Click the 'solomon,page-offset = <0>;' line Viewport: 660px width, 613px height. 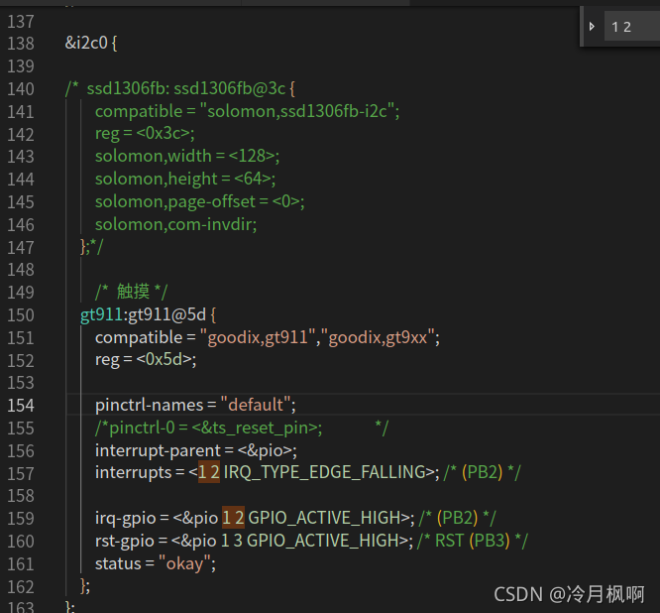click(x=200, y=201)
